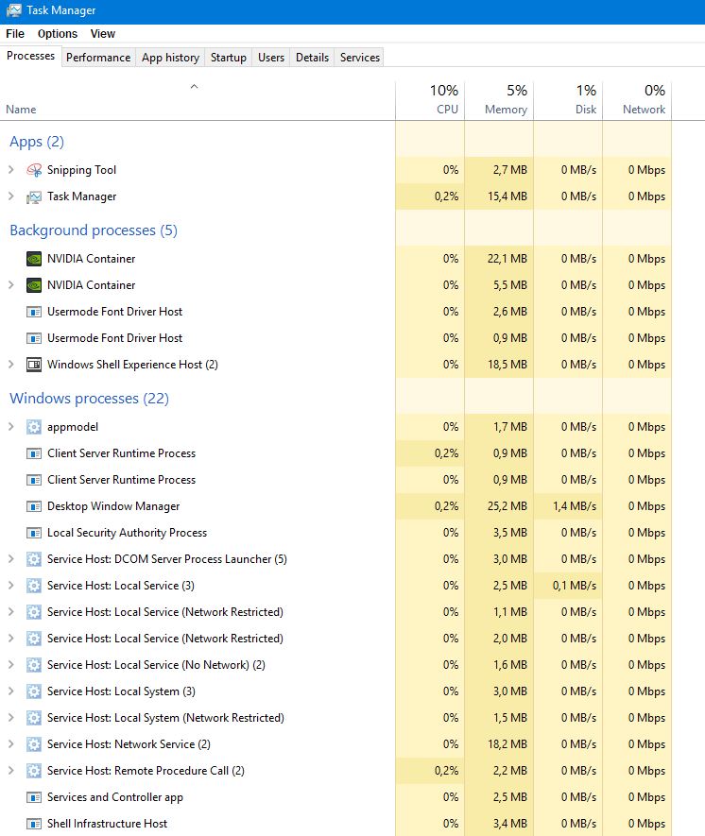The image size is (705, 836).
Task: Switch to the Performance tab
Action: [98, 57]
